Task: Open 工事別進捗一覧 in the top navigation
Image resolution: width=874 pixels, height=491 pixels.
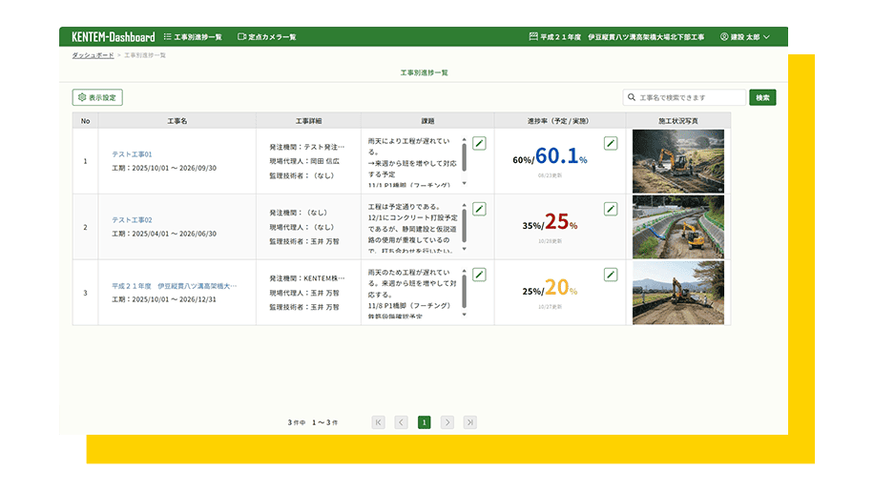Action: tap(193, 37)
